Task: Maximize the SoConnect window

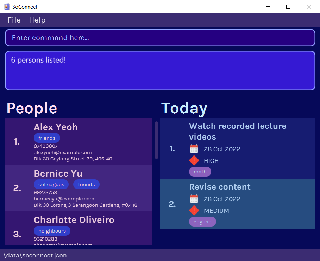Action: pos(288,7)
